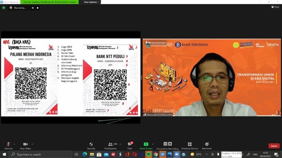
Task: Click the green encryption shield icon
Action: coord(4,8)
